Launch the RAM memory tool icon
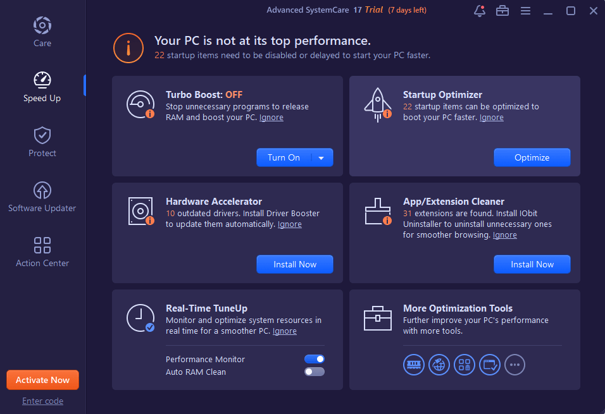Screen dimensions: 605x414 (x=414, y=365)
